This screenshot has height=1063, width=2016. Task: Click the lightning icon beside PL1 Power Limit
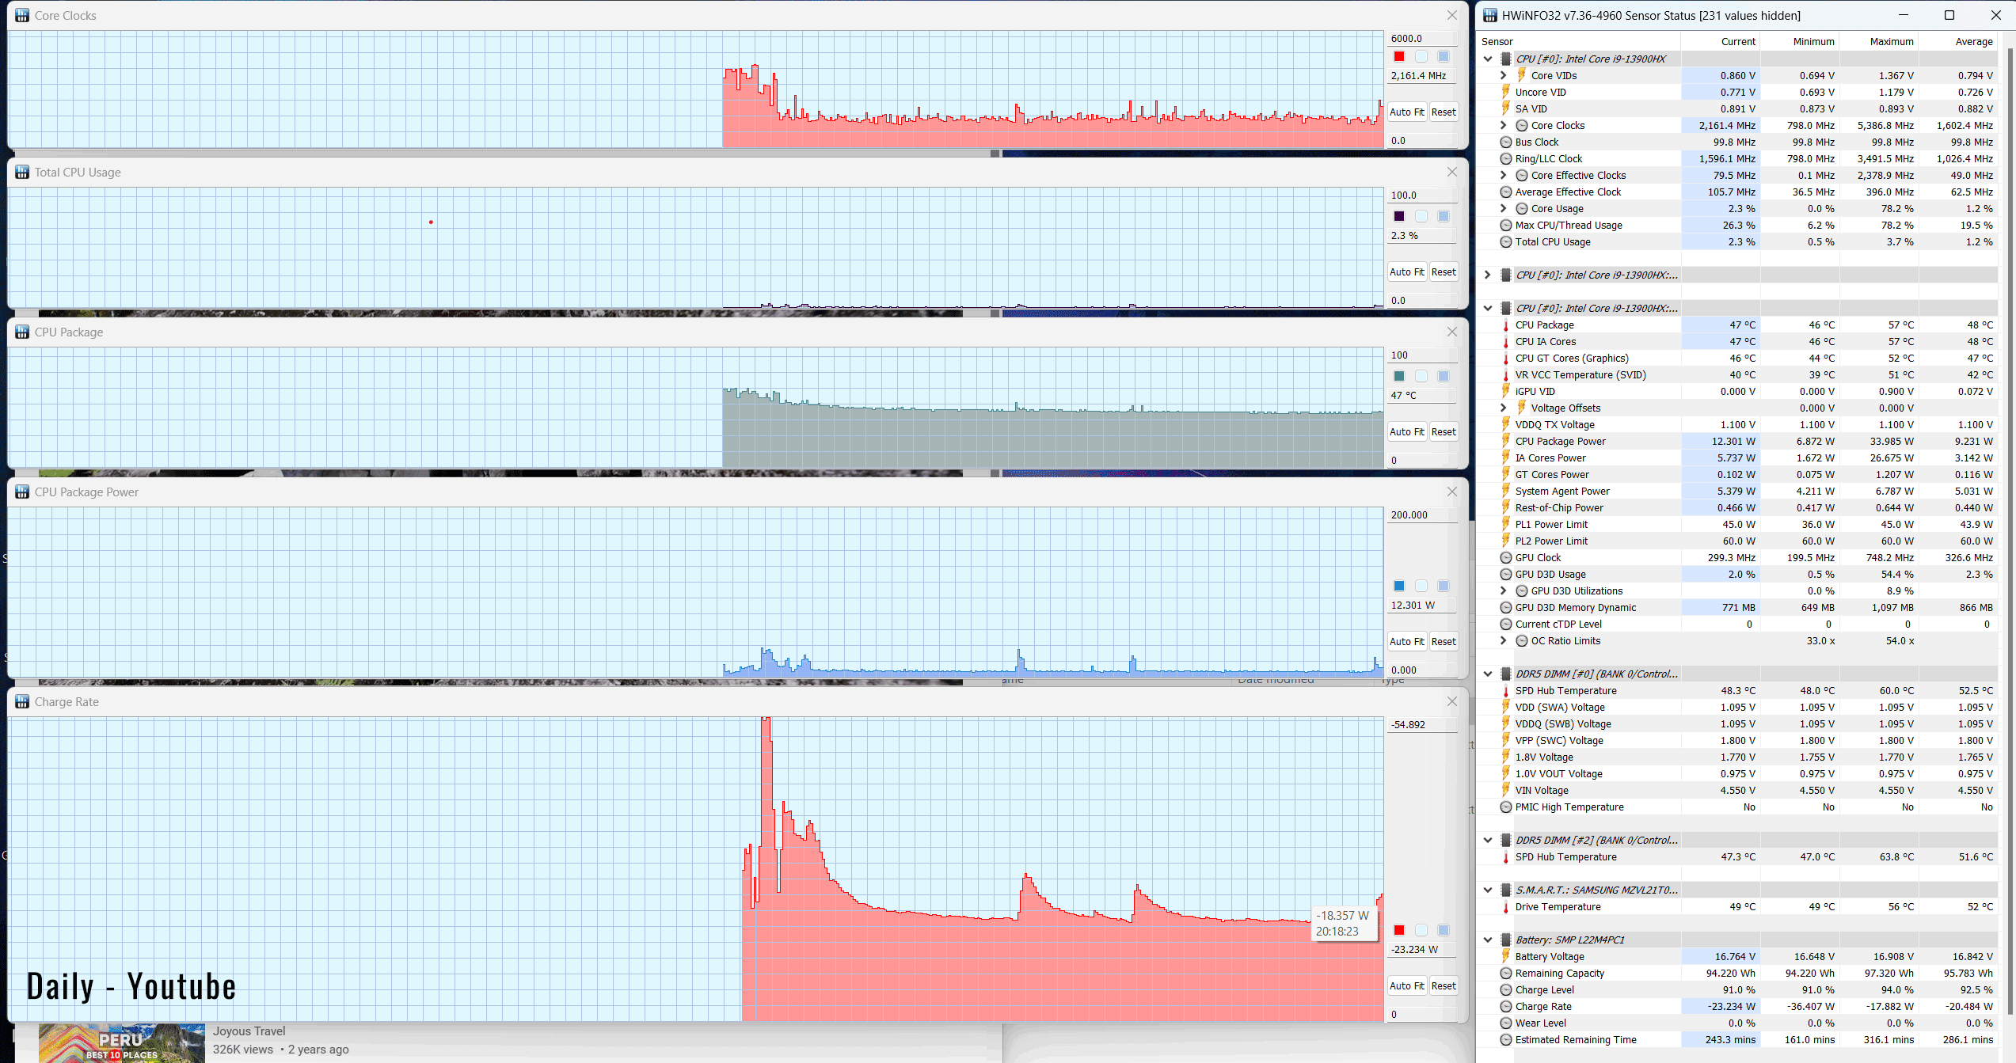click(x=1506, y=524)
